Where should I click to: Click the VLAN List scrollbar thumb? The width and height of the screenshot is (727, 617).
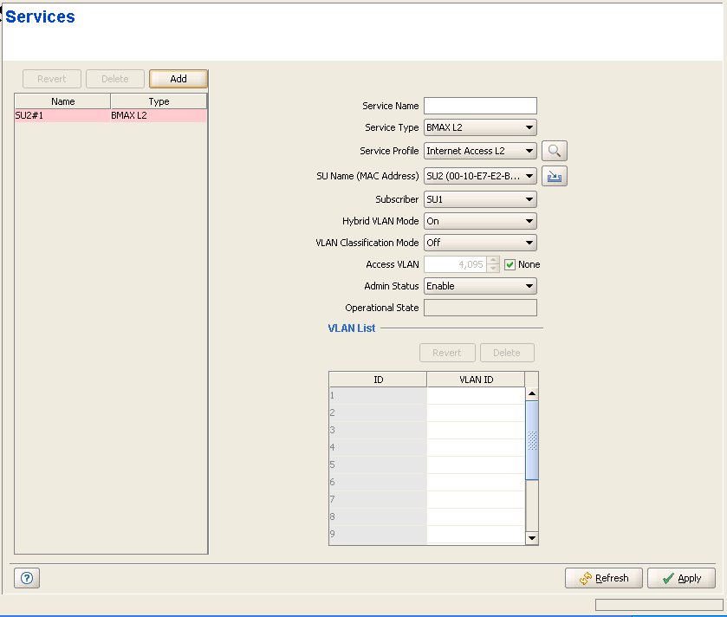tap(532, 440)
